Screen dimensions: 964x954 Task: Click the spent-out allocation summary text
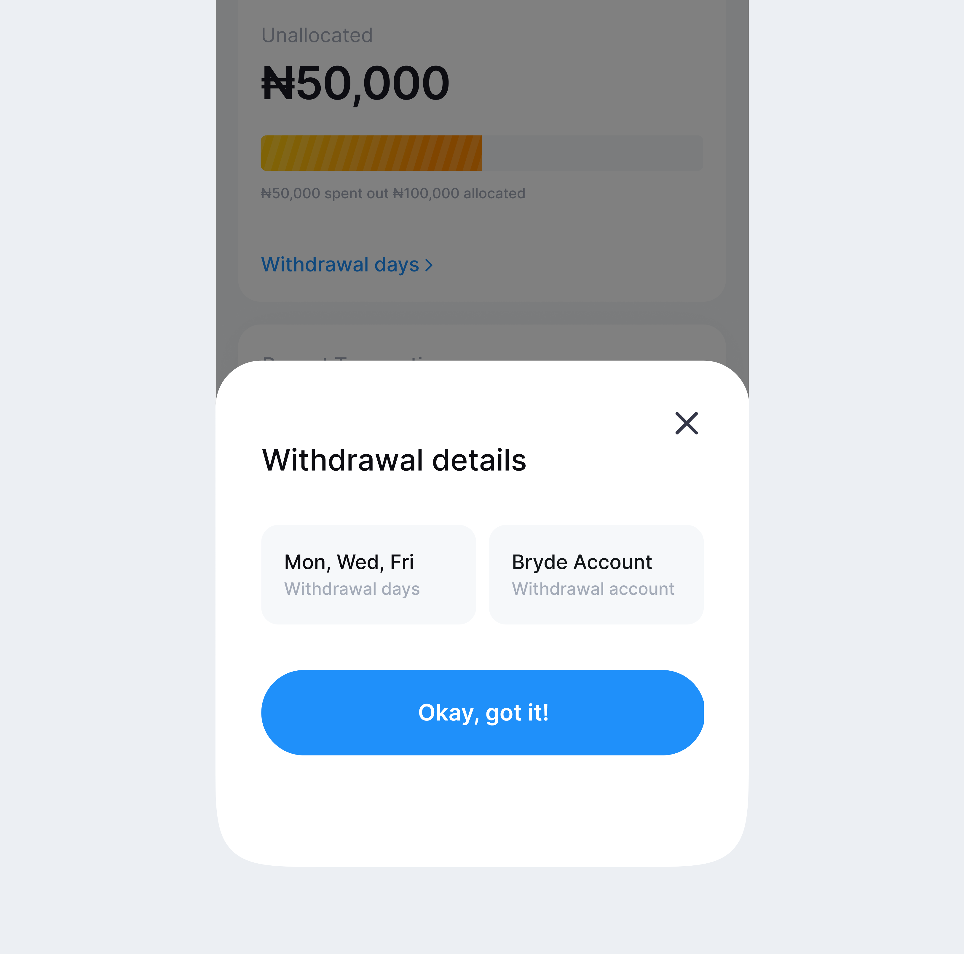point(393,194)
